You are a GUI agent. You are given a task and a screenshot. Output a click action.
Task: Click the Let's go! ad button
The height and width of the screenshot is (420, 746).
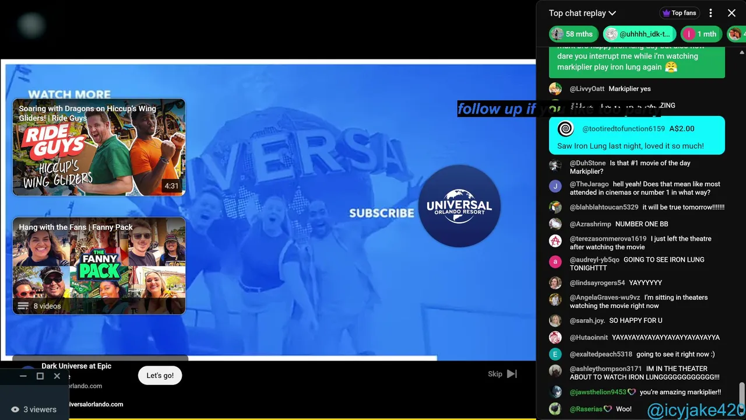click(x=160, y=376)
